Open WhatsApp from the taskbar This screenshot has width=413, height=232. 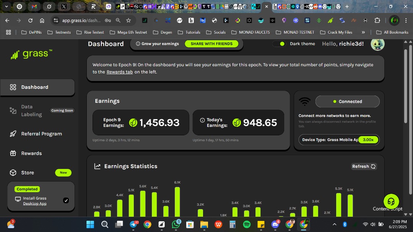(176, 224)
